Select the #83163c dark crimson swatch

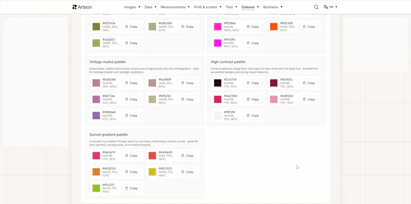click(274, 83)
